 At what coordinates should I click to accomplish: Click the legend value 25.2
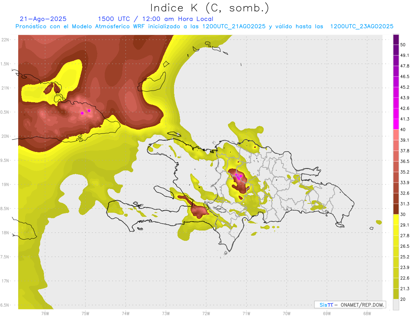404,257
